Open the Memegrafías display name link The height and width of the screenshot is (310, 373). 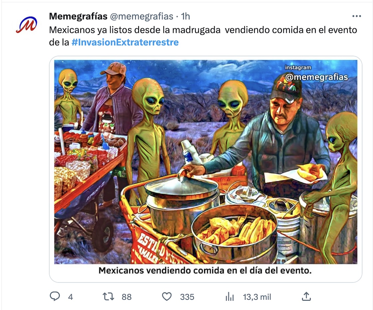78,16
